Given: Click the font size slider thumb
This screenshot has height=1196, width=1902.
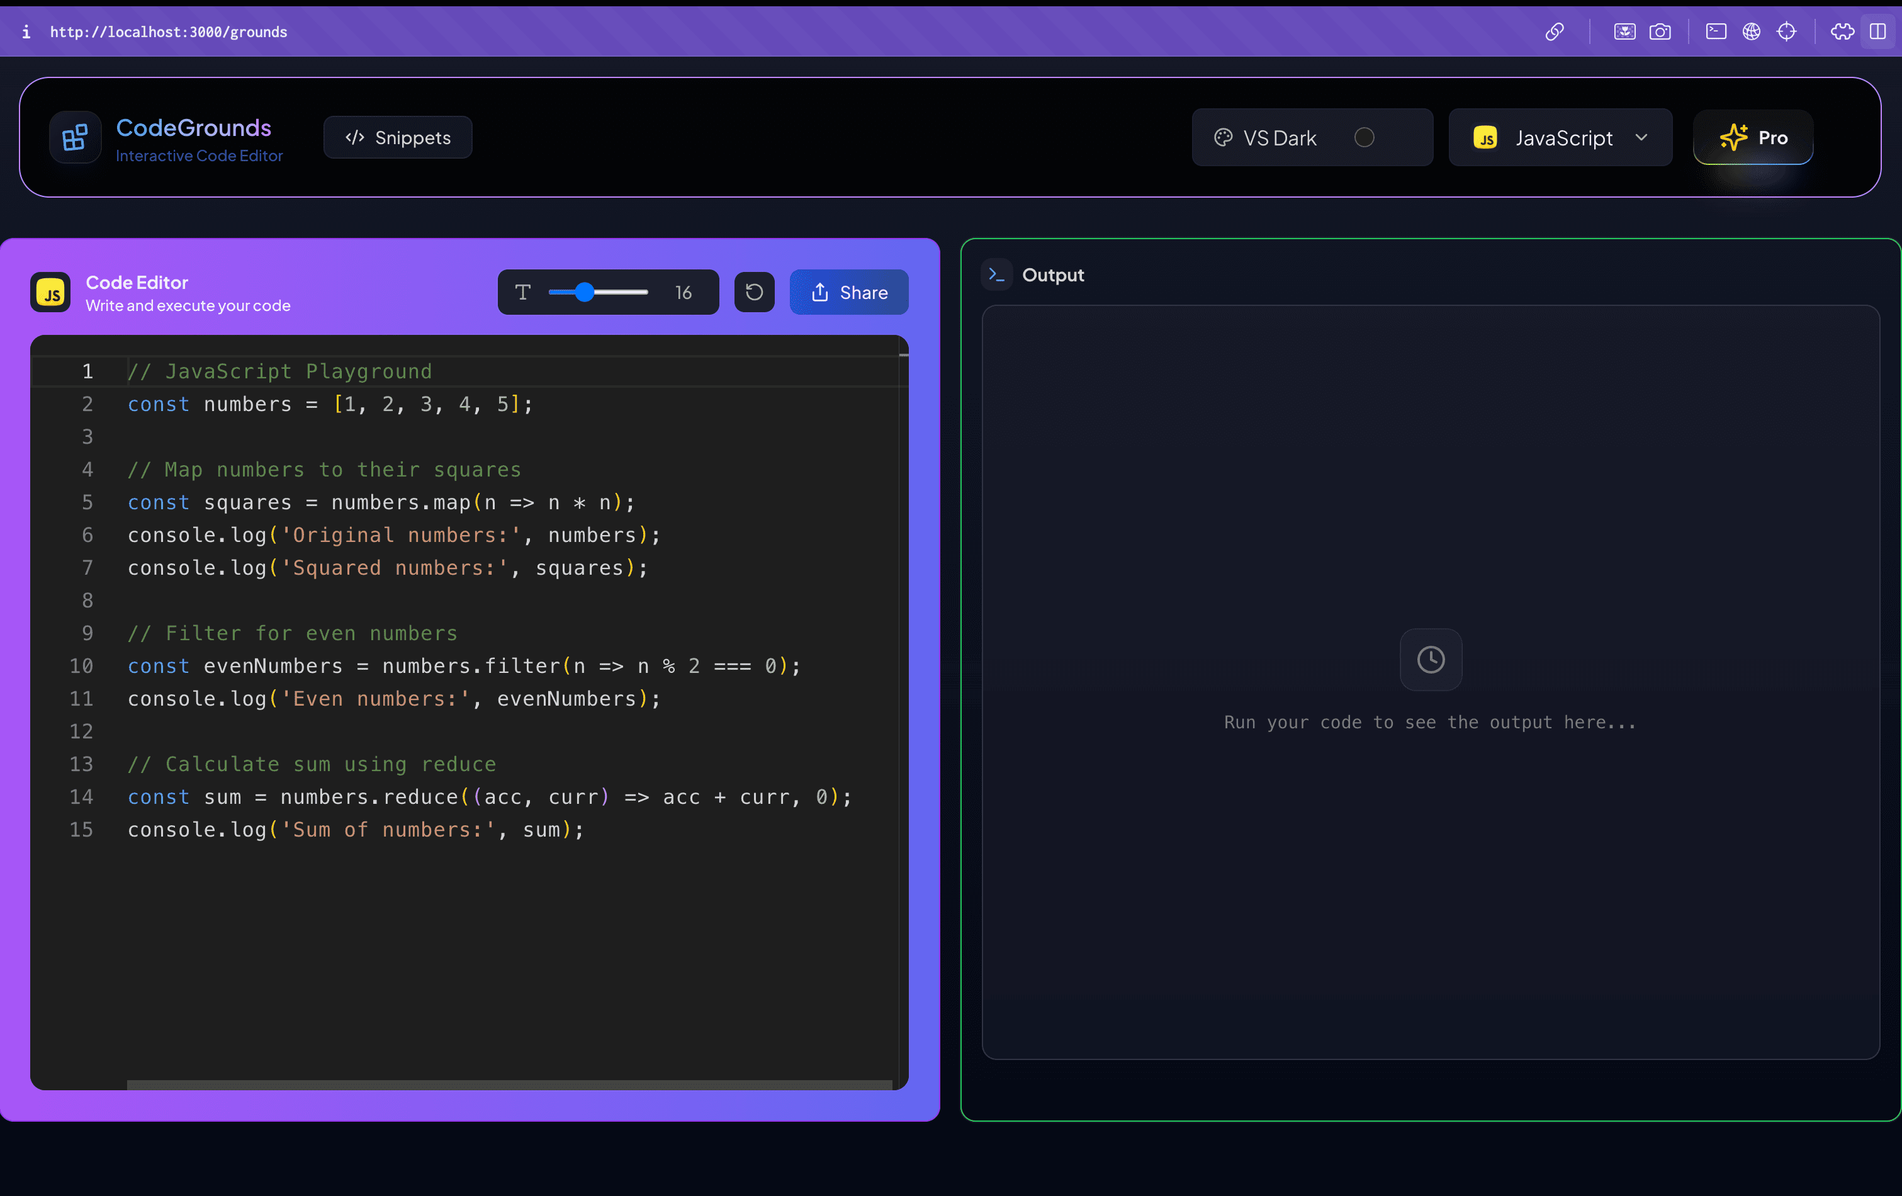Looking at the screenshot, I should [x=583, y=292].
